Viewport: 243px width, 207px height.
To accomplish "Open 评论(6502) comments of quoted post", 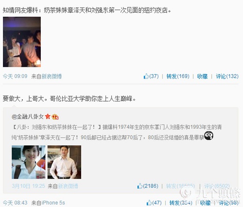I will pos(217,186).
